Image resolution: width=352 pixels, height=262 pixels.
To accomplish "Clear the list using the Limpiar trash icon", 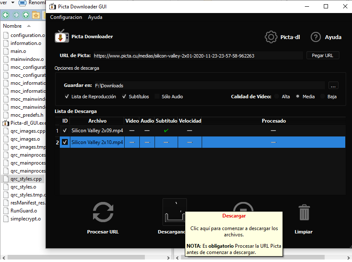I will (x=303, y=212).
